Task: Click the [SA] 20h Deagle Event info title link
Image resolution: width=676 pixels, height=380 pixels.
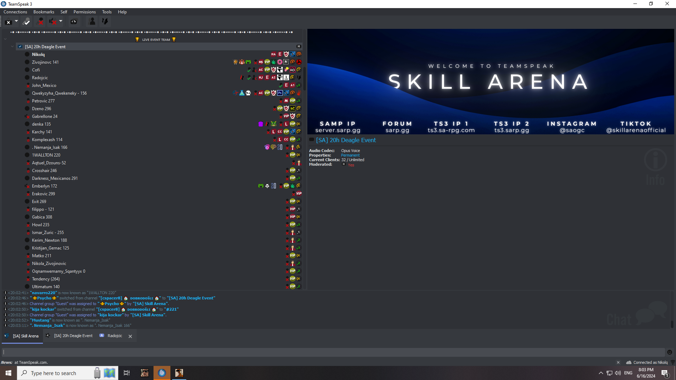Action: click(x=346, y=140)
